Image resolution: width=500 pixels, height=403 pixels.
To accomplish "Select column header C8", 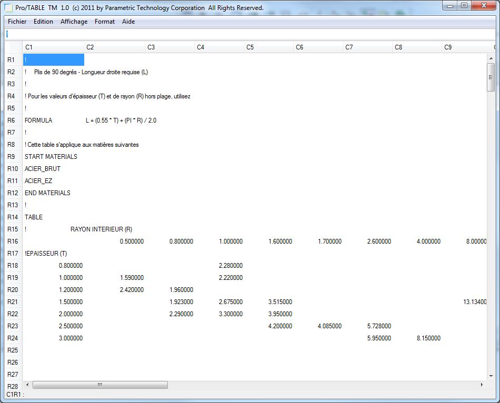I will 417,47.
